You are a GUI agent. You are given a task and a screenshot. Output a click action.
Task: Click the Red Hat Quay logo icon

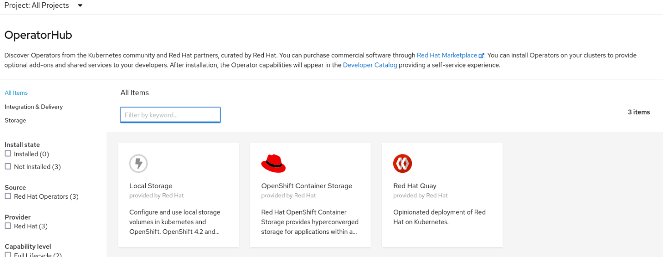[402, 163]
